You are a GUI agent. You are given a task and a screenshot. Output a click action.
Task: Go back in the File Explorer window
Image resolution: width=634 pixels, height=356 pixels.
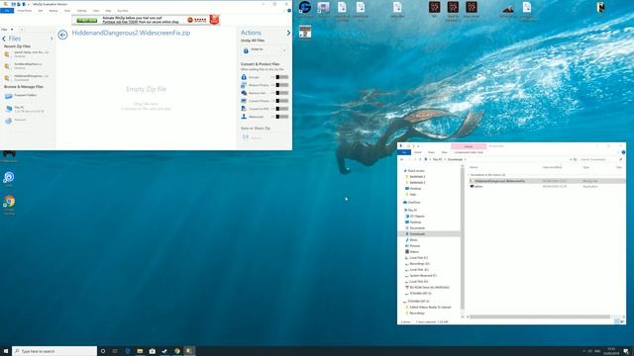tap(402, 159)
